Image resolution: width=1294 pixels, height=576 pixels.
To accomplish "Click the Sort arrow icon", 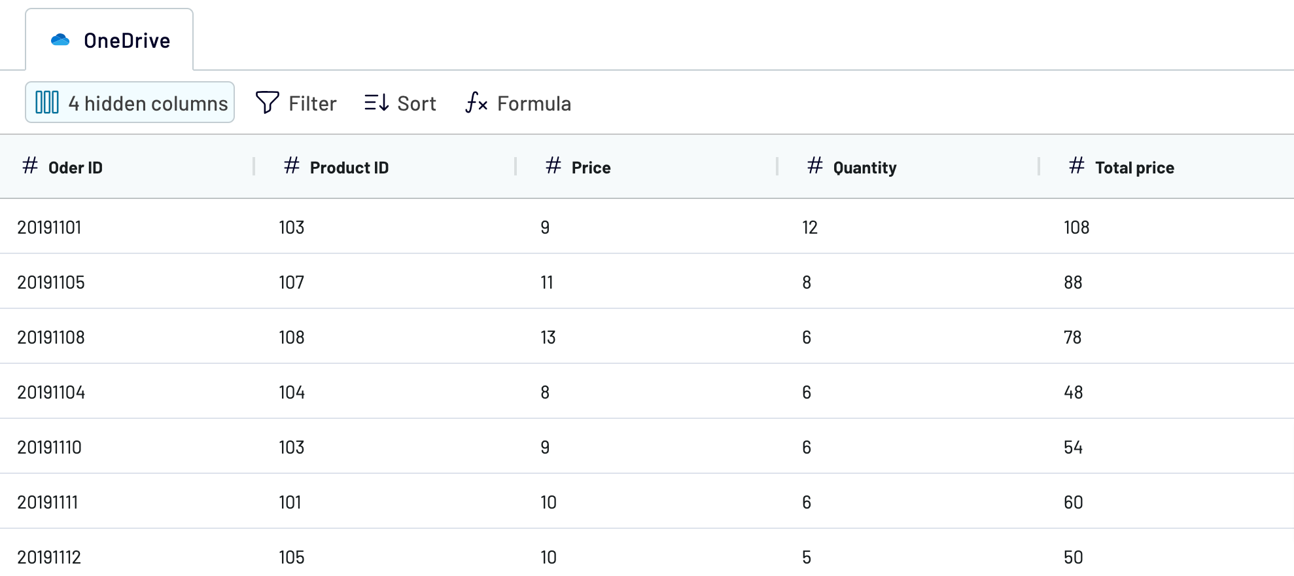I will [377, 103].
